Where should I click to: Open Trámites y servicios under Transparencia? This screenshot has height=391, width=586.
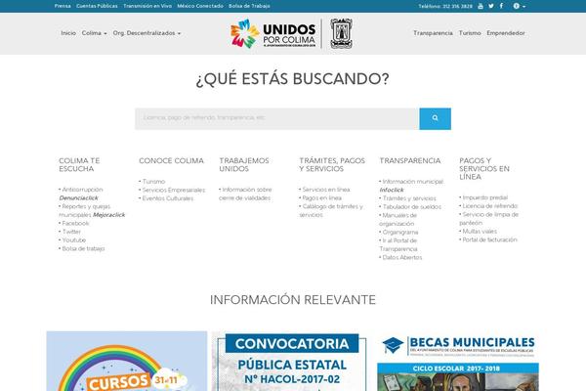coord(409,198)
